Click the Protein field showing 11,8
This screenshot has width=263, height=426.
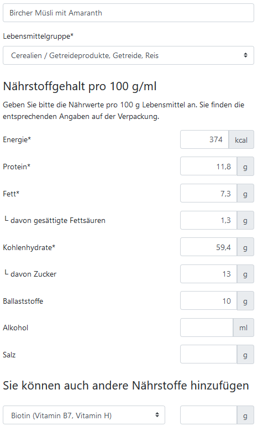tap(208, 167)
